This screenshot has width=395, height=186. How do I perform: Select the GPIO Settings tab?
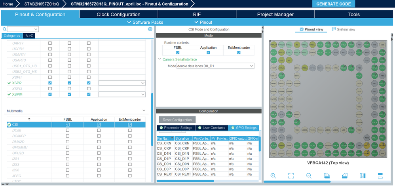(x=243, y=128)
